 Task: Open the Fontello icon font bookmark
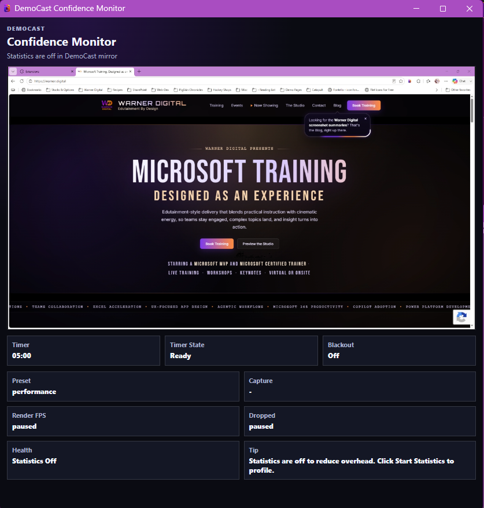pos(343,90)
